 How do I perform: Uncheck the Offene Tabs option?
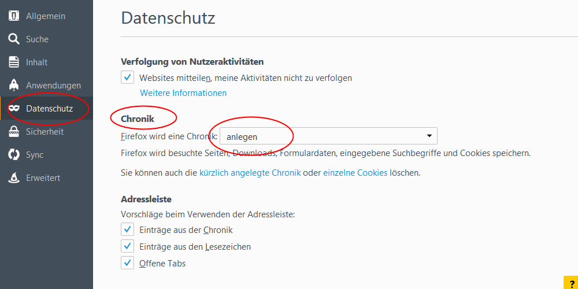pos(128,263)
